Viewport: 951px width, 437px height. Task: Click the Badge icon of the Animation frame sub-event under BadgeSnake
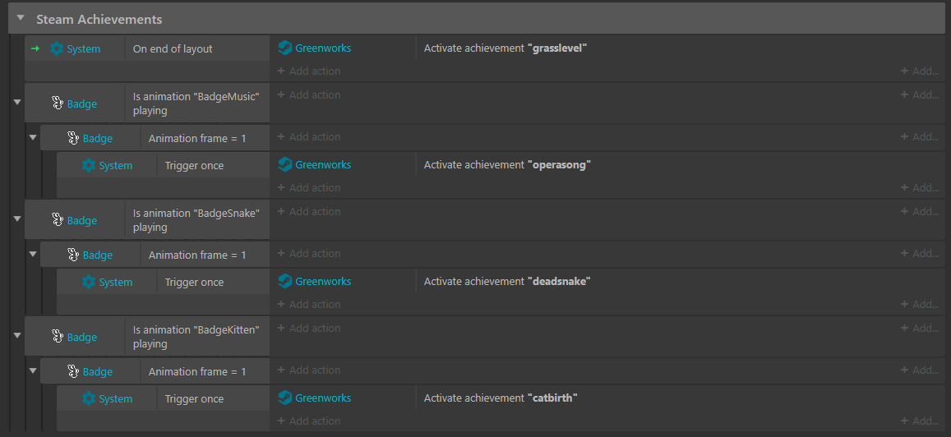click(x=73, y=255)
